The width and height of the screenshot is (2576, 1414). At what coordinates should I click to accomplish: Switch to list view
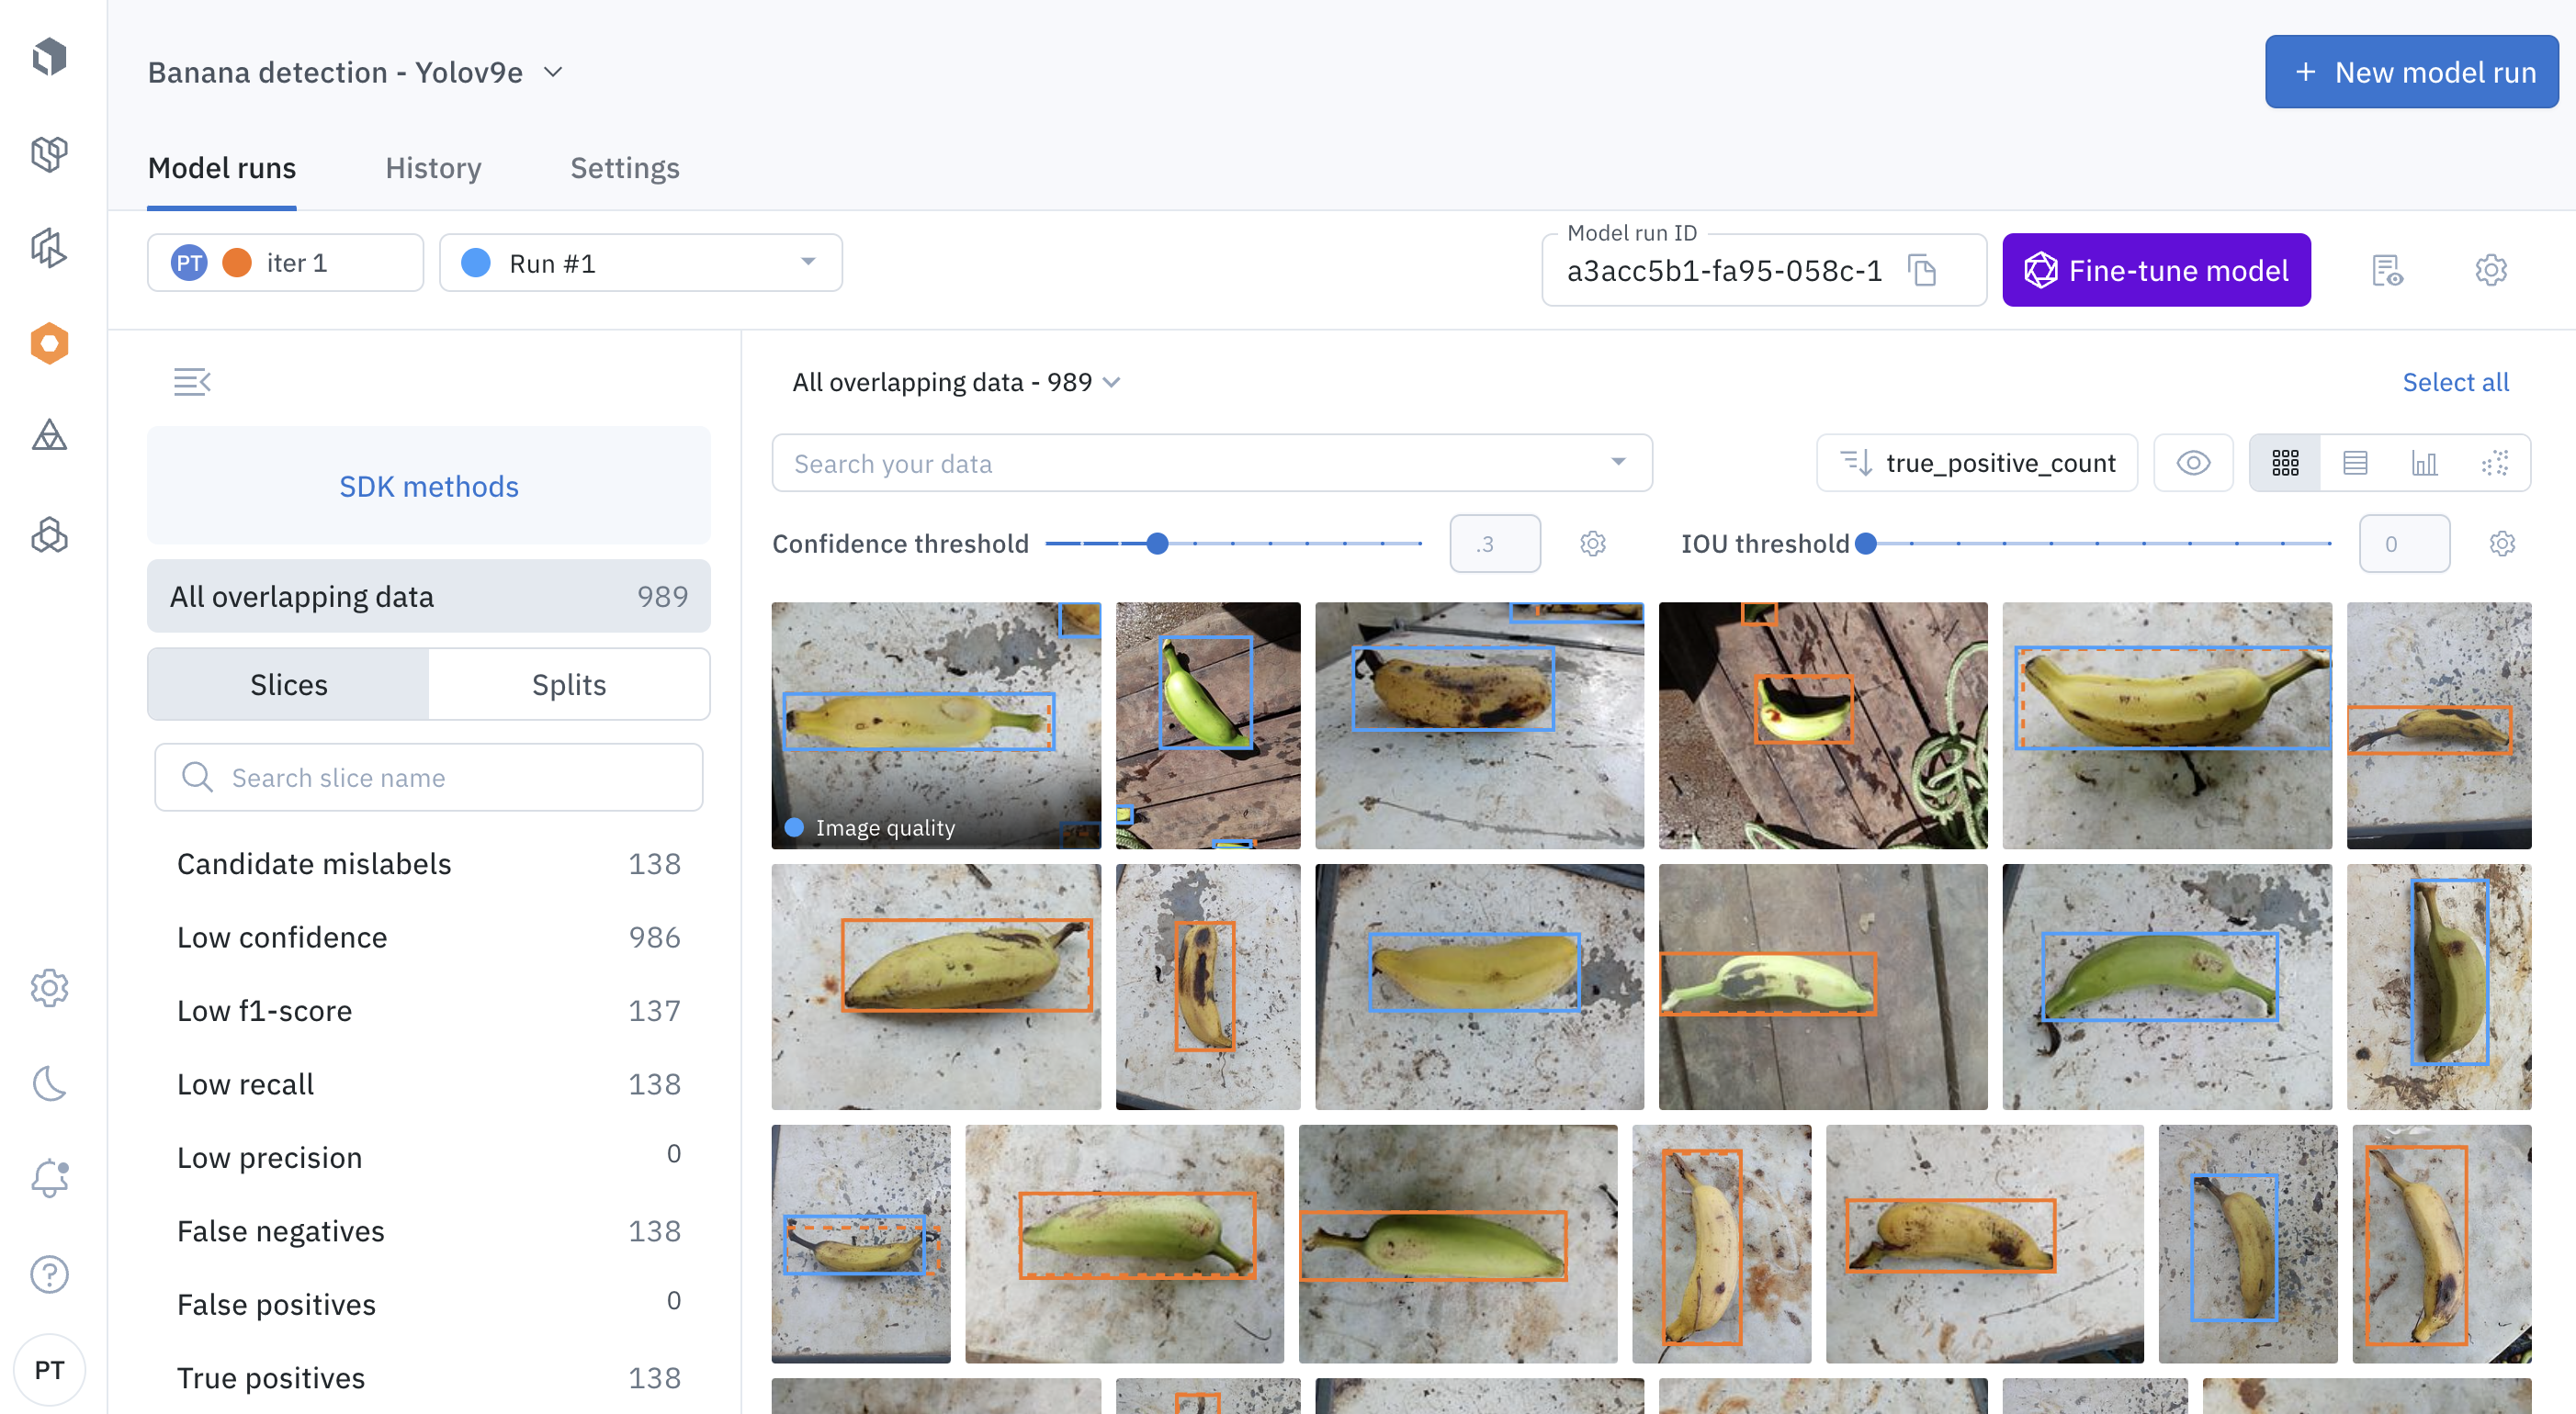pos(2355,463)
